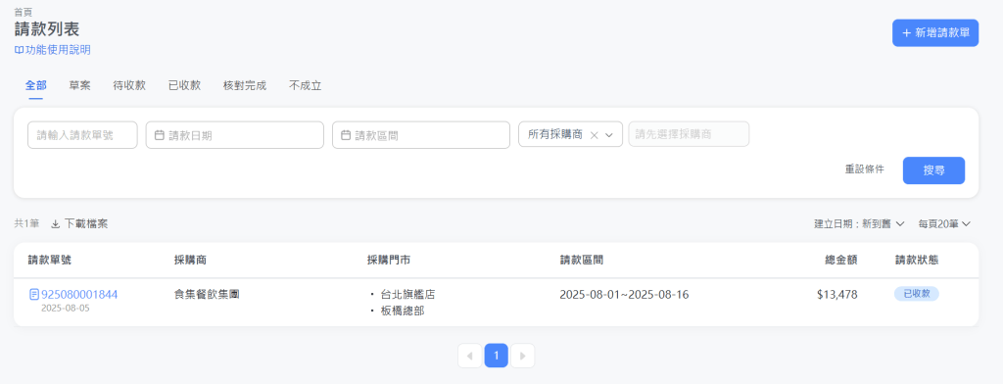Viewport: 1003px width, 384px height.
Task: Switch to the 已收款 tab
Action: click(x=184, y=86)
